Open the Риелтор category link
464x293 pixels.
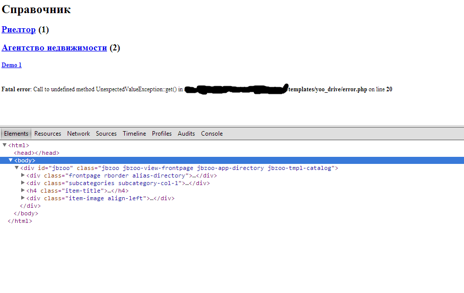click(19, 30)
